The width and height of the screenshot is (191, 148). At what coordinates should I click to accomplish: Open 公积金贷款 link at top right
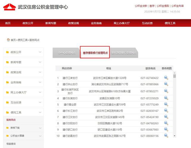pos(141,6)
